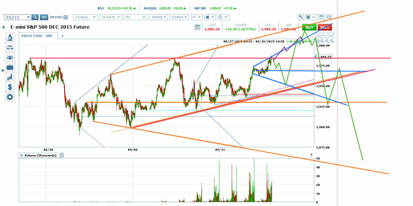Screen dimensions: 413x206
Task: Open the eye watchlist icon in sidebar
Action: 10,57
